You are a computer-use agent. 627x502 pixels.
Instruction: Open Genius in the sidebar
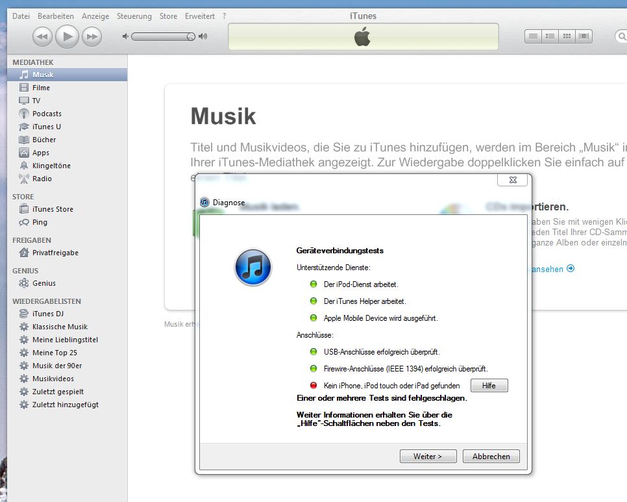[x=68, y=283]
